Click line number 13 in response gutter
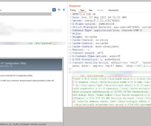151x126 pixels. coord(70,53)
